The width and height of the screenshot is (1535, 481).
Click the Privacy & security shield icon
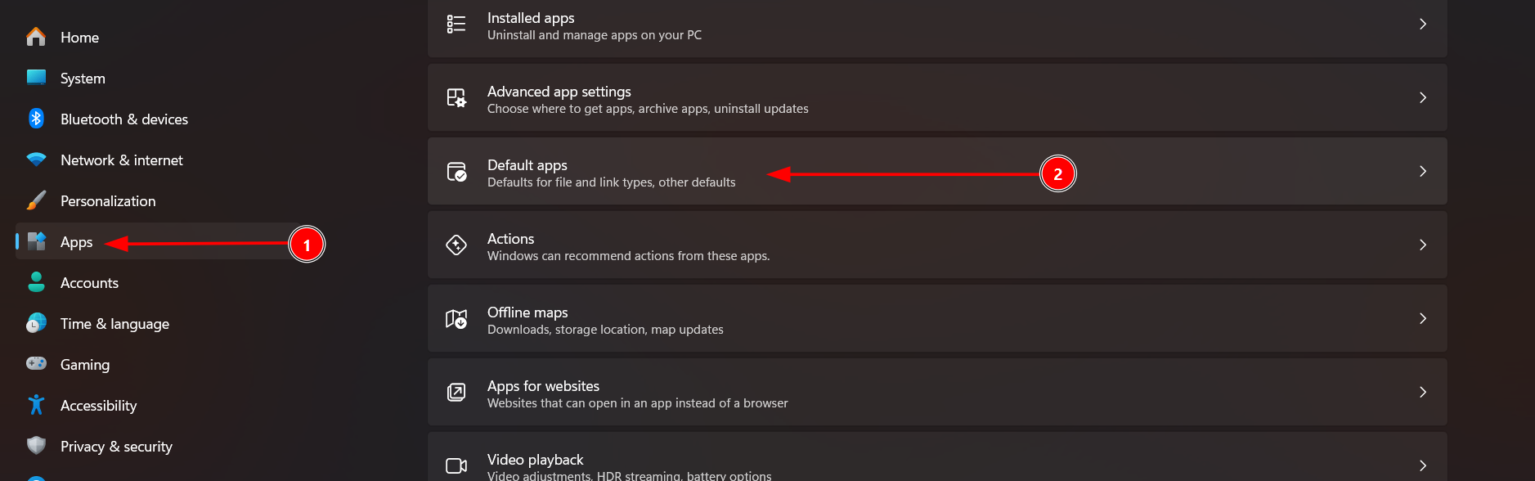pyautogui.click(x=36, y=446)
